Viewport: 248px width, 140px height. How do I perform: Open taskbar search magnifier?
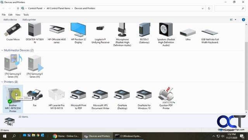coord(14,136)
